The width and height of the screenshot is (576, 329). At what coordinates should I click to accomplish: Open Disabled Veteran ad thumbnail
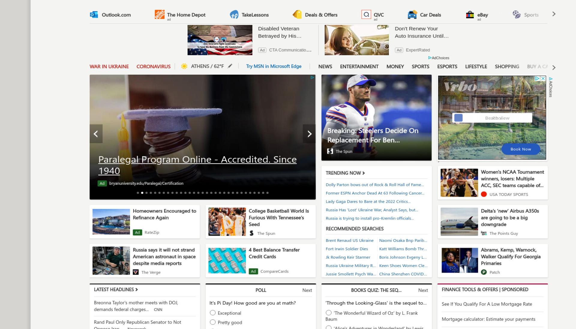click(220, 40)
